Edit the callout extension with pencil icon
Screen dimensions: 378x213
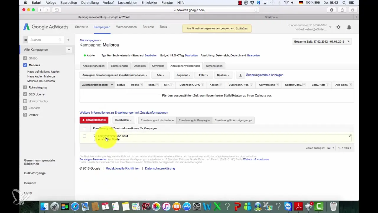click(350, 136)
